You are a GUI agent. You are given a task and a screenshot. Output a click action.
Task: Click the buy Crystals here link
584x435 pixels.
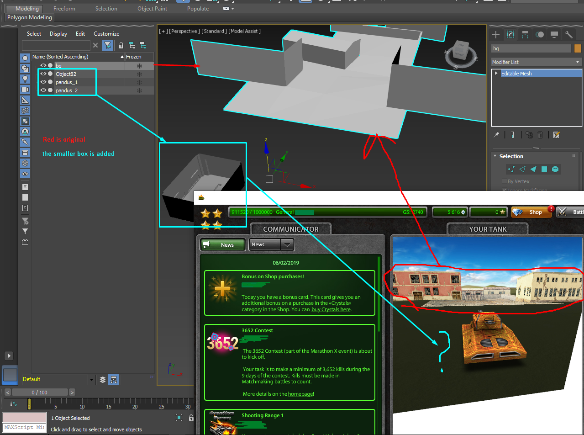point(331,309)
